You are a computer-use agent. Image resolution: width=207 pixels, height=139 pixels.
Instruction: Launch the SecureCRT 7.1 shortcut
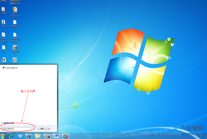pos(15,50)
